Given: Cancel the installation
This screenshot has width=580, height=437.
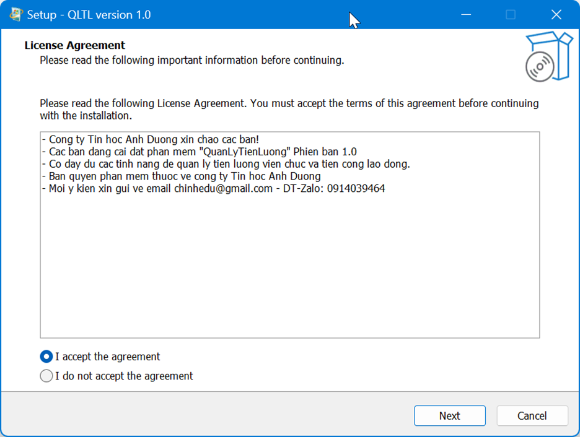Looking at the screenshot, I should click(x=532, y=416).
